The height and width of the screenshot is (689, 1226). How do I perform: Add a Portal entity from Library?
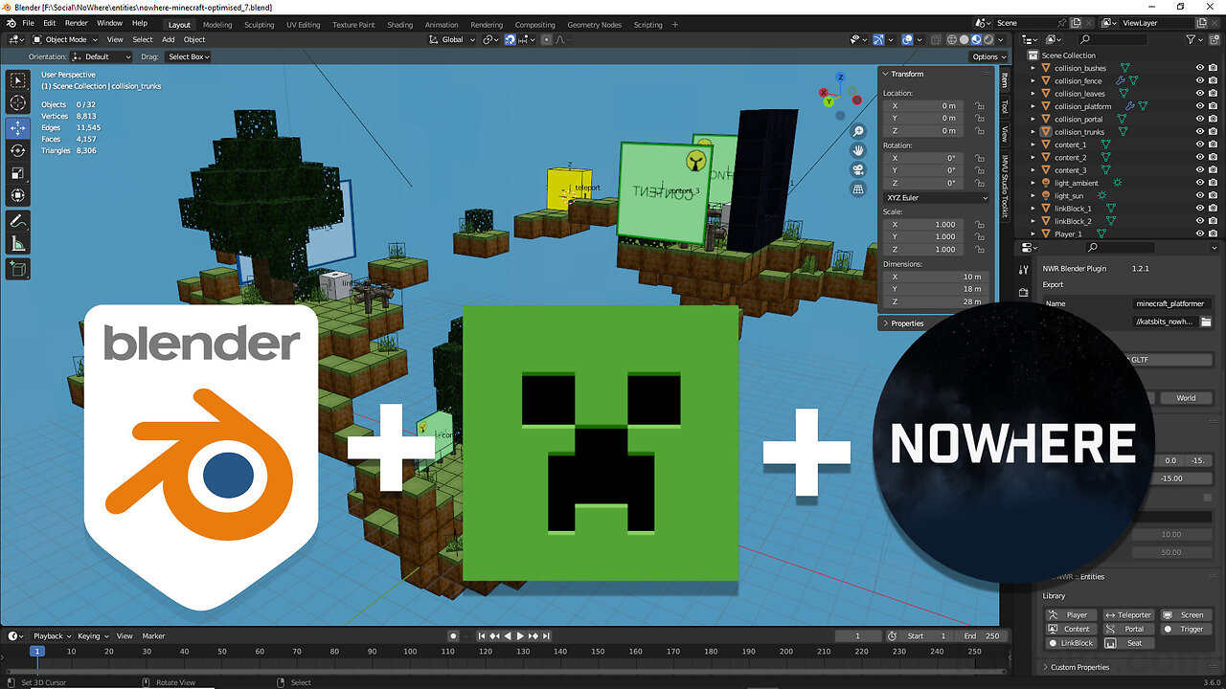coord(1127,629)
